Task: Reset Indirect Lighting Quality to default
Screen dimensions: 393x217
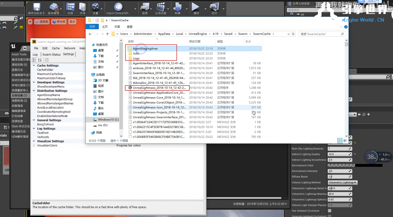Action: [x=355, y=154]
